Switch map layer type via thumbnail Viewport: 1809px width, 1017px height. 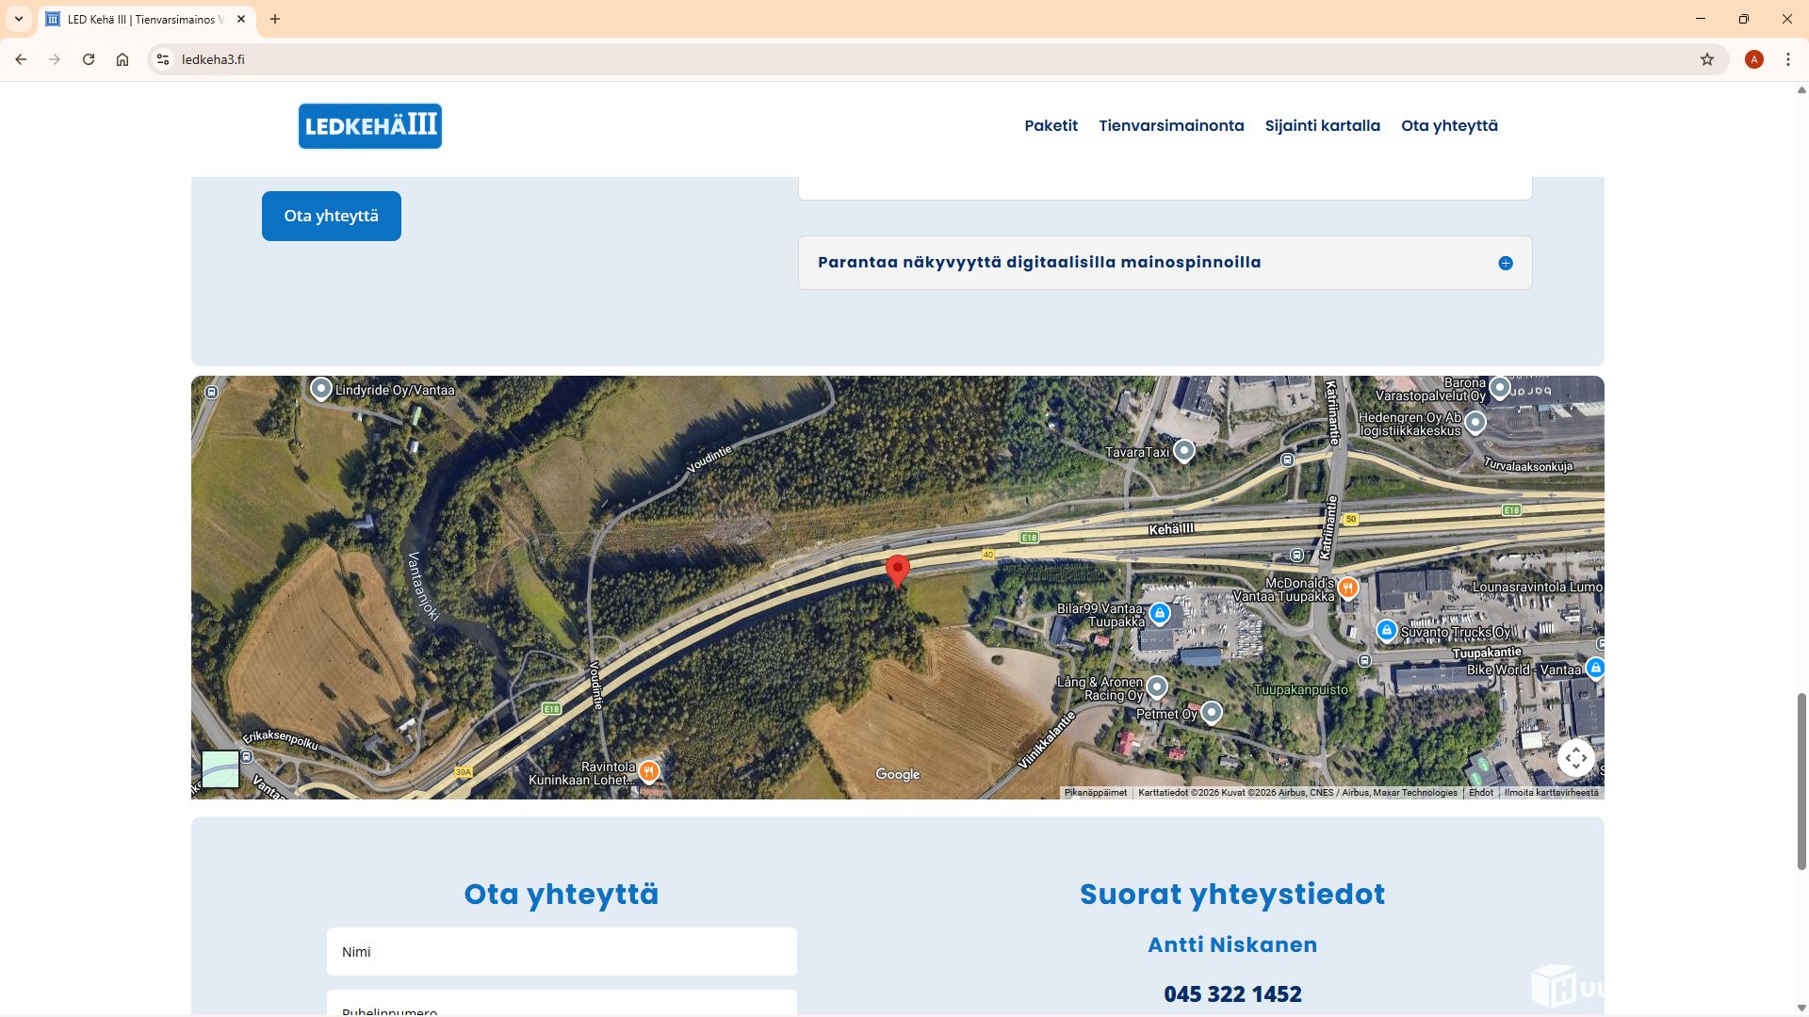pos(220,768)
